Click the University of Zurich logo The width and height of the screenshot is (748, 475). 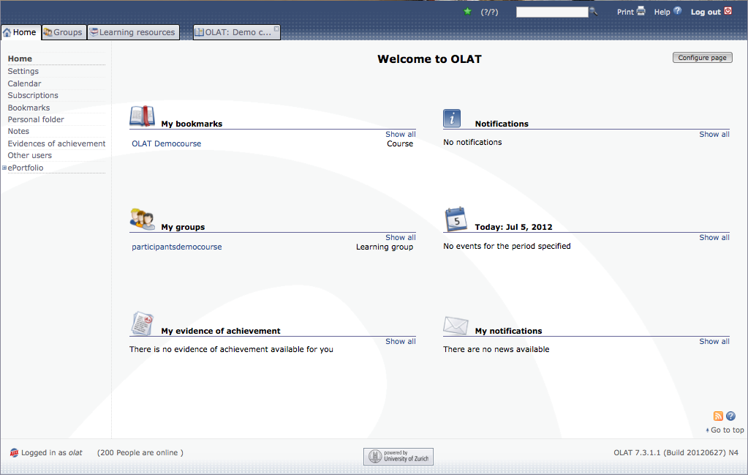398,457
